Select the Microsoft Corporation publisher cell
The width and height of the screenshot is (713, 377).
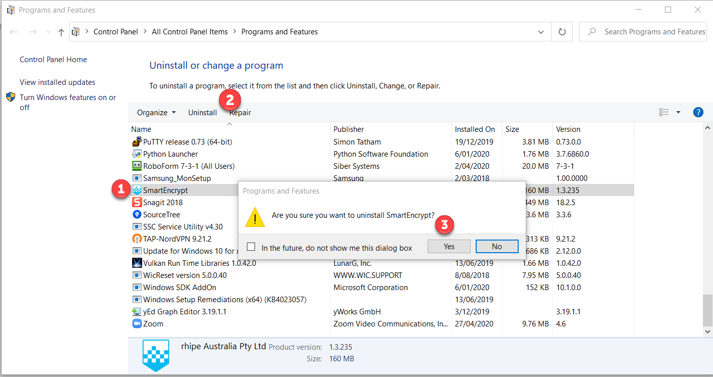(x=370, y=288)
